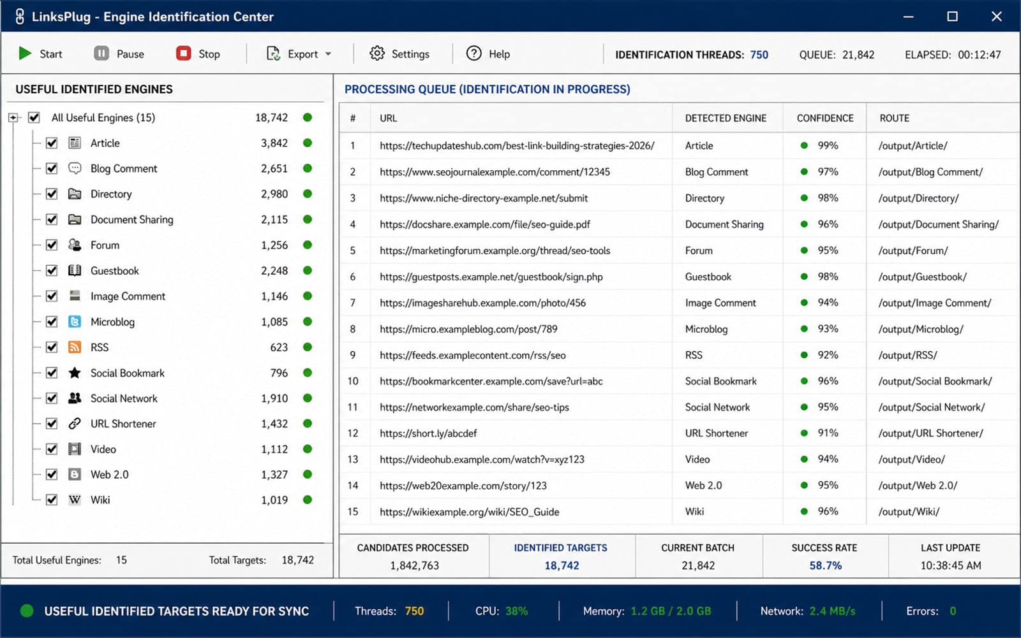Viewport: 1021px width, 638px height.
Task: Click the Memory 1.2 GB / 2.0 GB status
Action: click(646, 611)
